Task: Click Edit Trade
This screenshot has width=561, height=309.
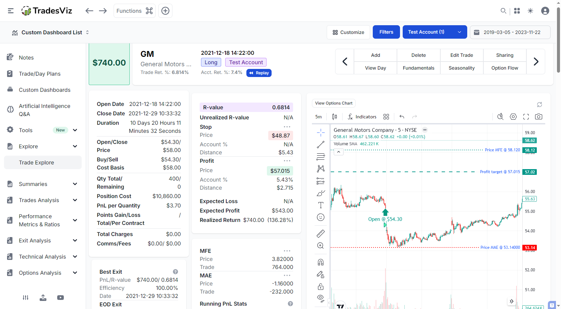Action: [x=462, y=55]
